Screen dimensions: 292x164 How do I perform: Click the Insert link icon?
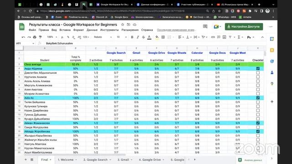(x=213, y=37)
